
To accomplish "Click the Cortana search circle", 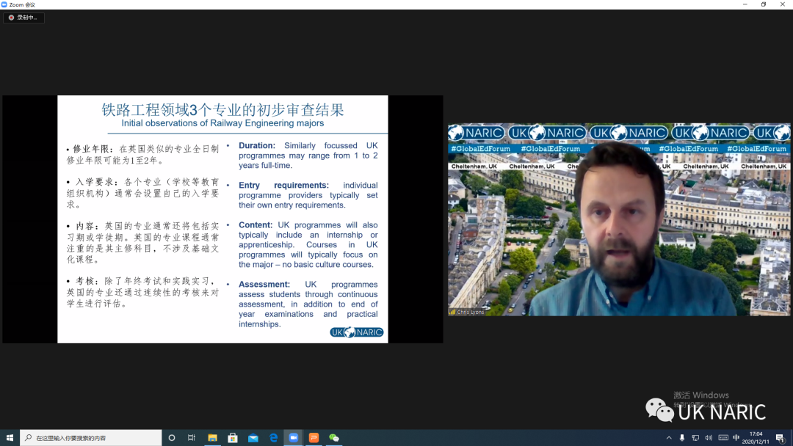I will [171, 437].
